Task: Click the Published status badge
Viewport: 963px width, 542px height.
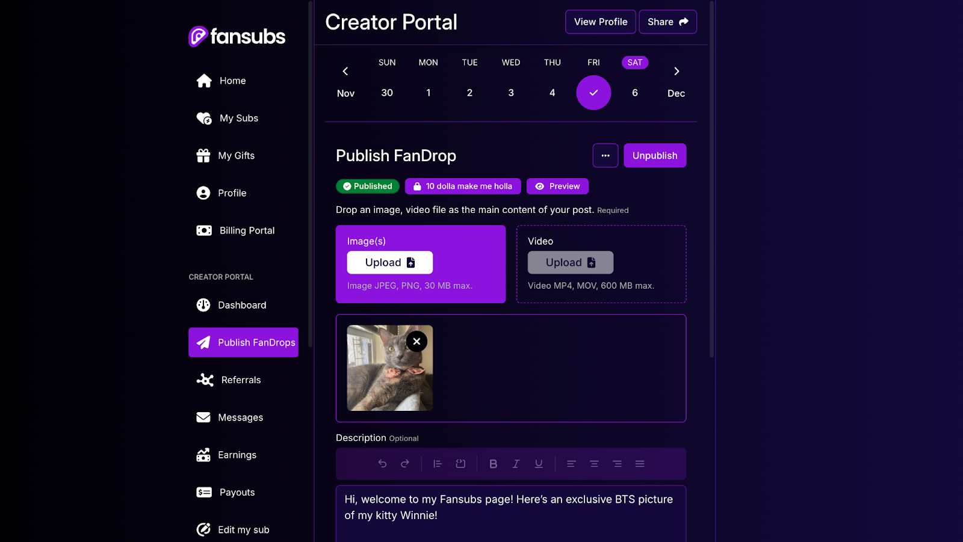Action: click(367, 186)
